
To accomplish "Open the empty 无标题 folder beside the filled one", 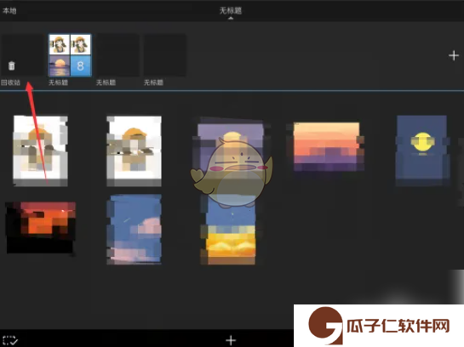I will point(117,55).
